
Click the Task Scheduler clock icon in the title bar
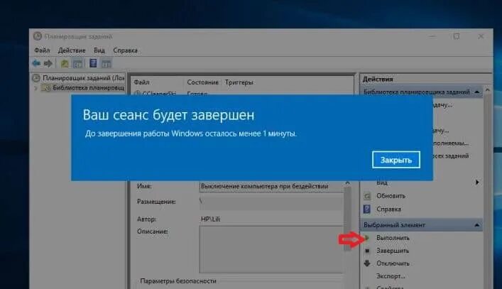coord(38,36)
